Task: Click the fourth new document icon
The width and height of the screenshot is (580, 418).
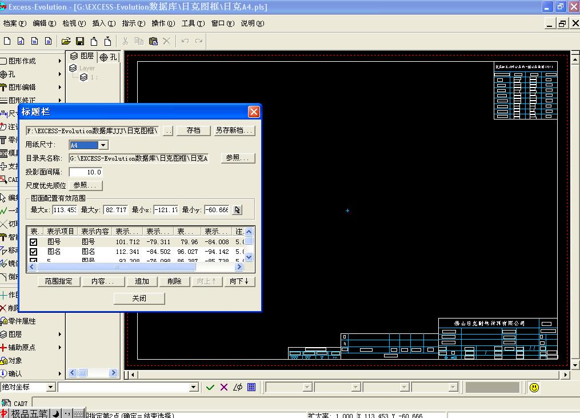Action: click(x=48, y=41)
